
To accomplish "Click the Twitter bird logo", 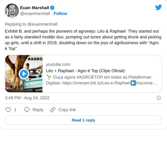I will 158,7.
